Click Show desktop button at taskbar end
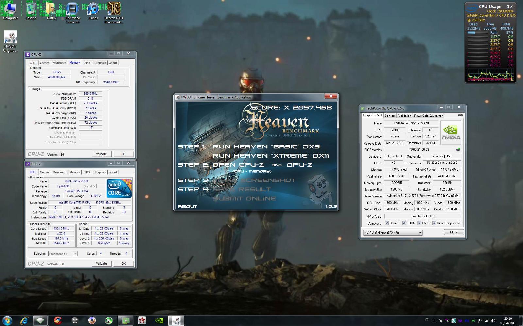Screen dimensions: 523x326 click(x=520, y=321)
